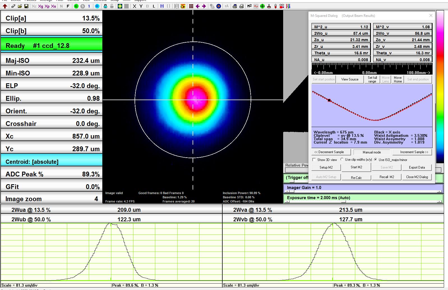The width and height of the screenshot is (448, 290).
Task: Click the blue padlock L icon
Action: [105, 6]
